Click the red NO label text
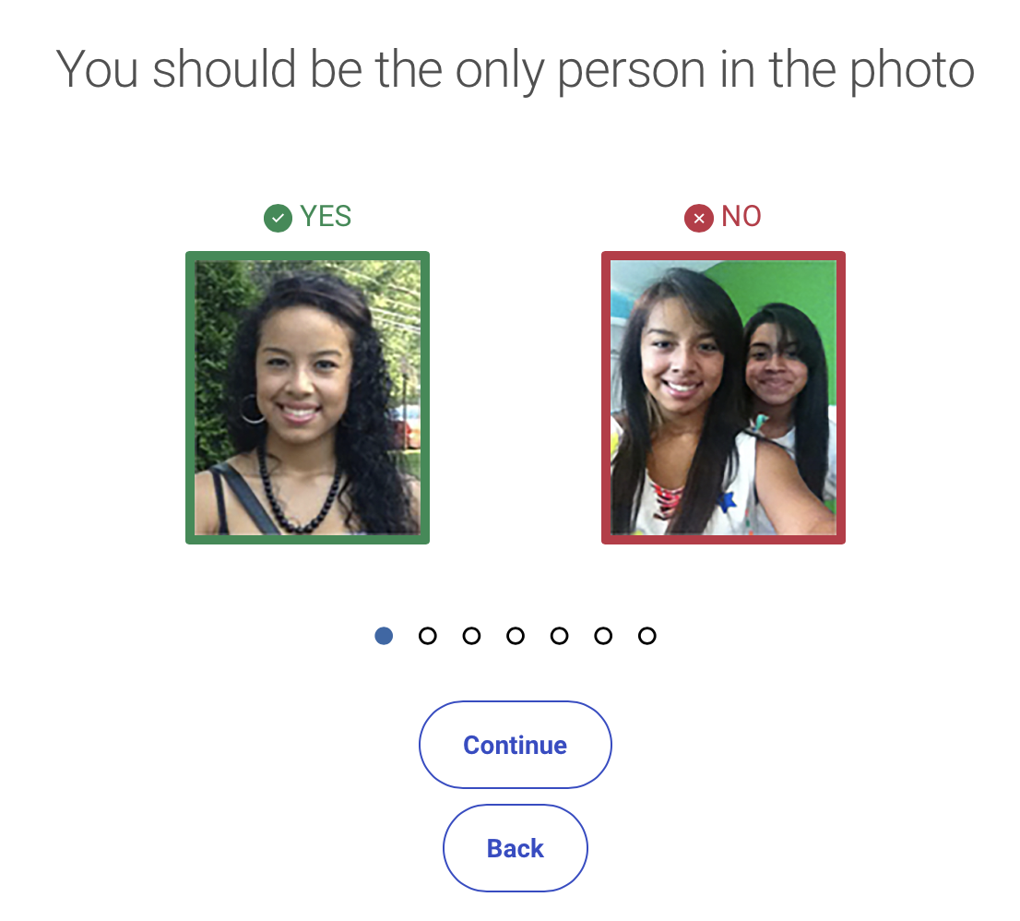The image size is (1020, 921). pos(741,216)
